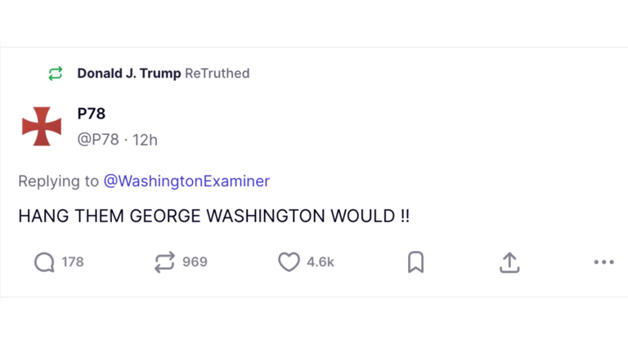The height and width of the screenshot is (353, 628).
Task: Open the post text about George Washington
Action: (204, 217)
